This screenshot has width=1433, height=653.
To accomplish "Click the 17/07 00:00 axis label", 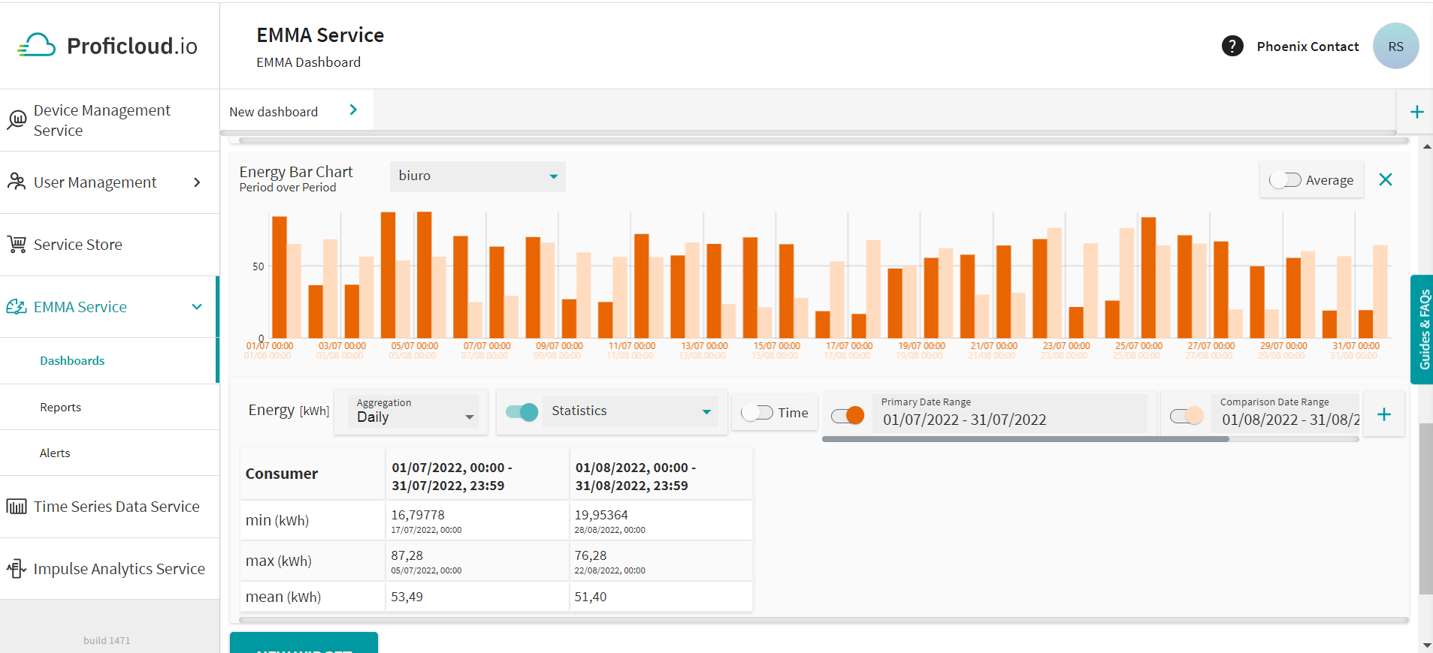I will 849,346.
